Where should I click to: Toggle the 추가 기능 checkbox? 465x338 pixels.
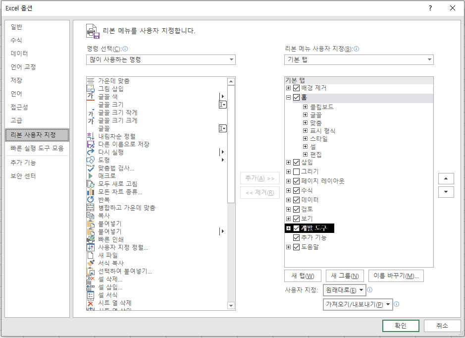[x=296, y=237]
